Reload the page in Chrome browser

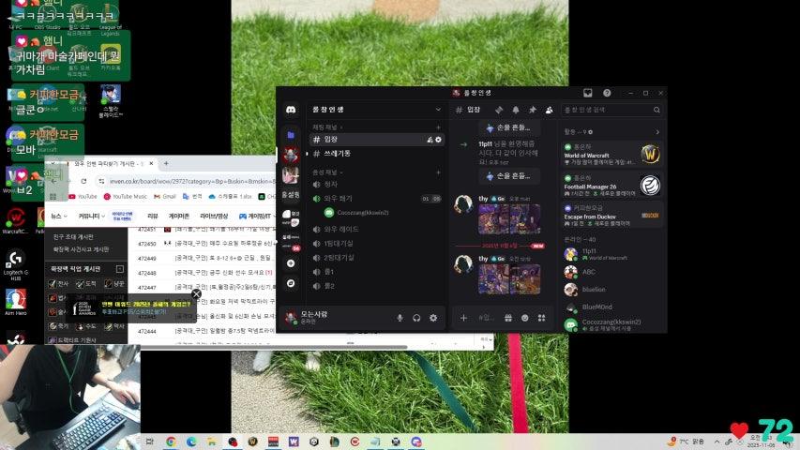pyautogui.click(x=83, y=181)
